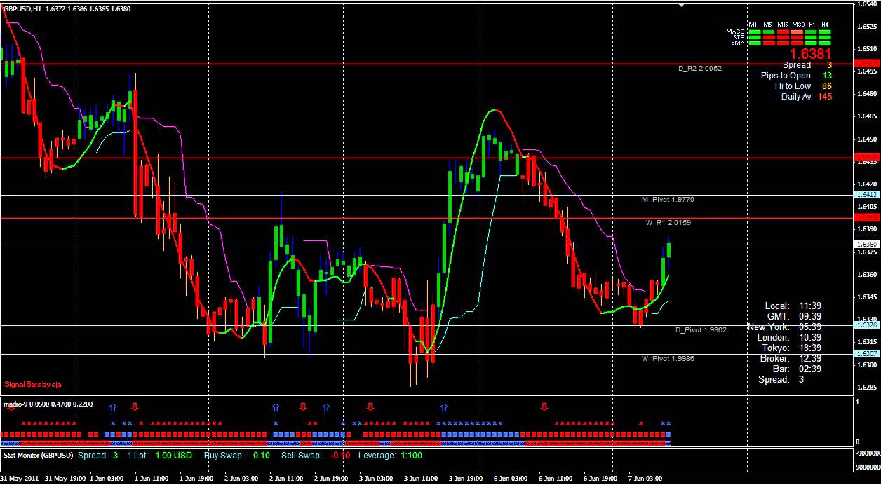This screenshot has height=485, width=881.
Task: Click the orange MACD M30 signal bar
Action: click(x=797, y=32)
